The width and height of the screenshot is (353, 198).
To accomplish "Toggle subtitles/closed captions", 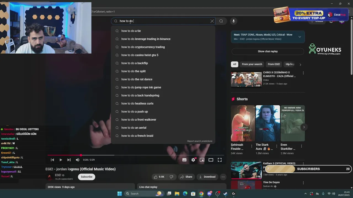I will click(184, 160).
